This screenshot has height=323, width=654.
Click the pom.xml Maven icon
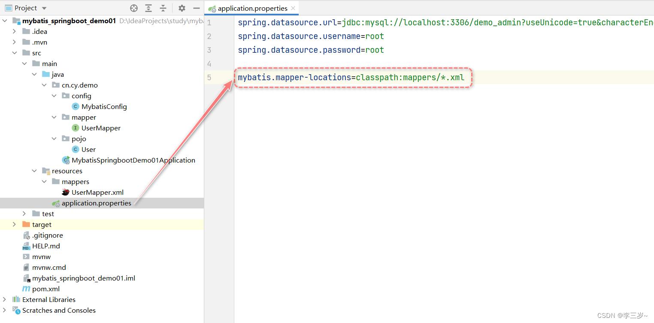coord(26,289)
